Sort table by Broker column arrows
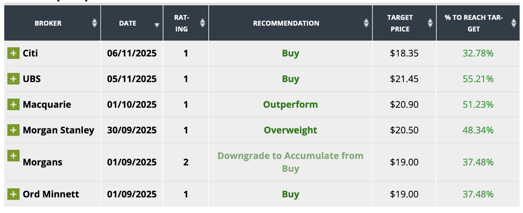 click(x=95, y=23)
